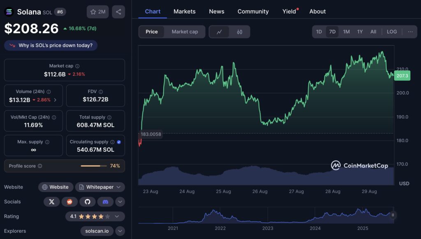The image size is (421, 239).
Task: Set chart range to 1D
Action: coord(319,32)
